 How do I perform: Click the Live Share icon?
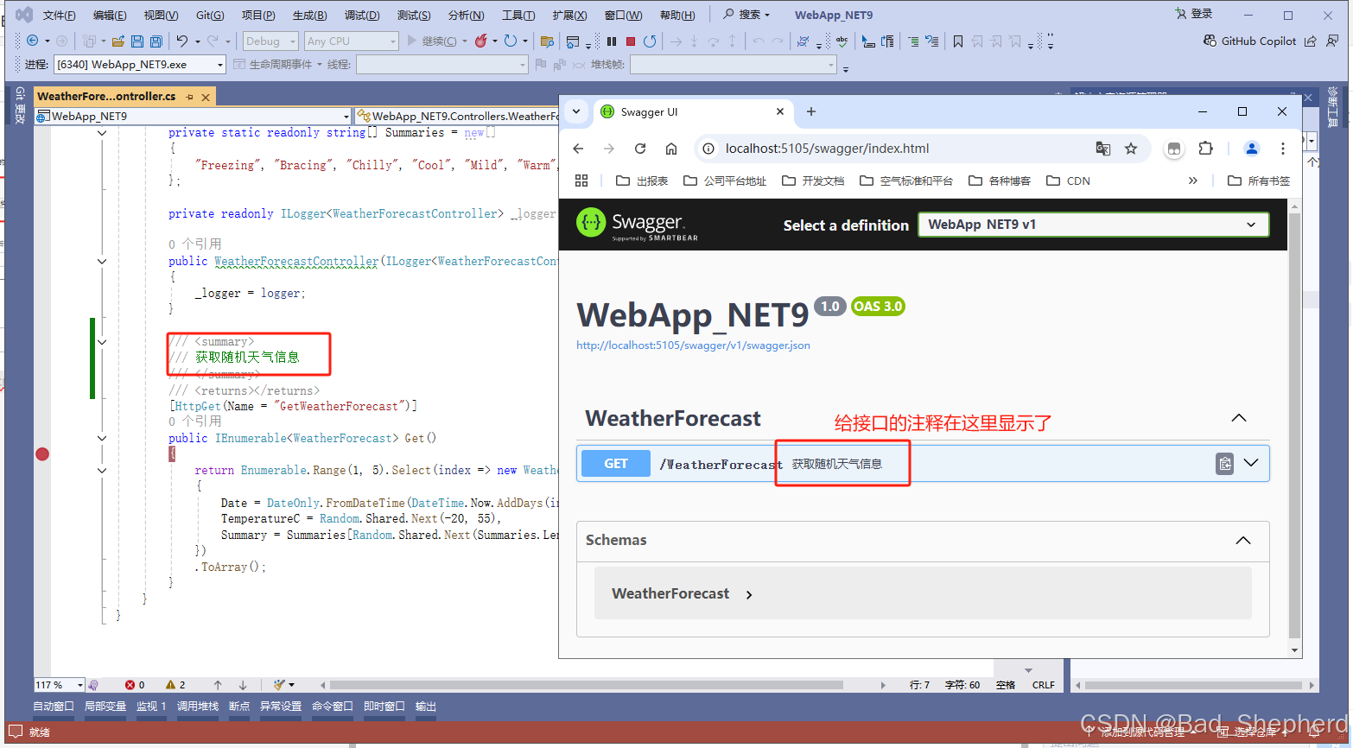(x=1311, y=41)
